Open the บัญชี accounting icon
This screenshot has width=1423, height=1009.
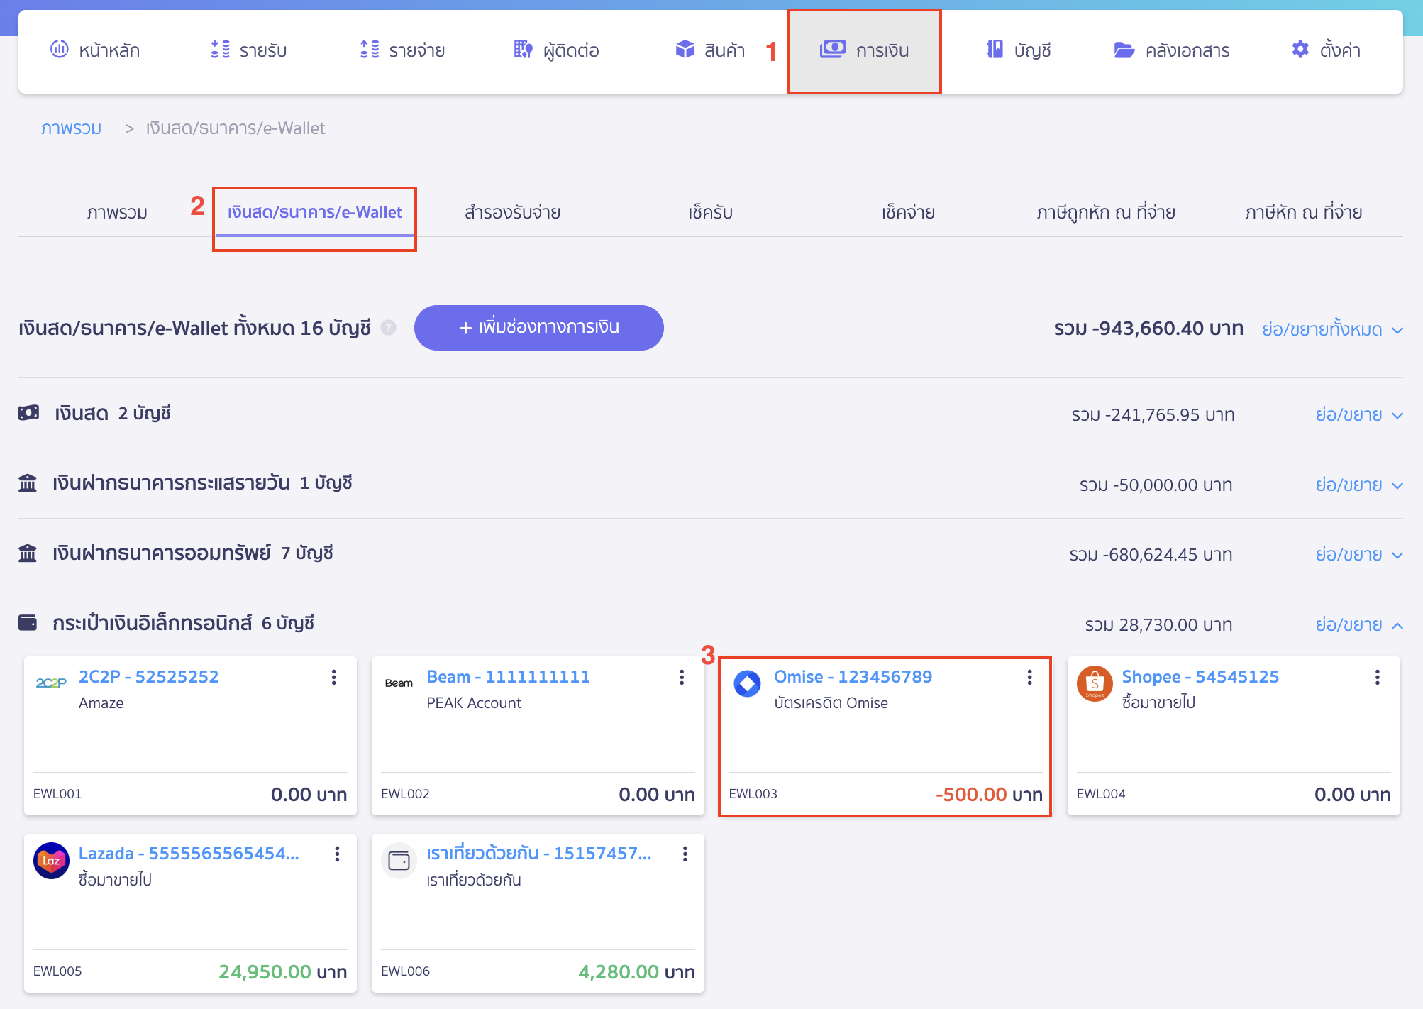click(x=995, y=50)
